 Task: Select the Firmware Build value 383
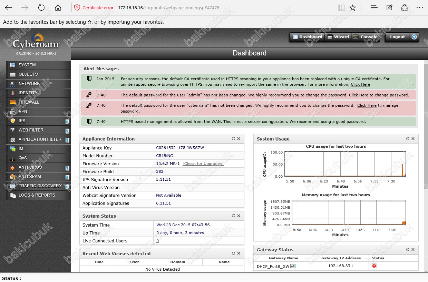160,171
